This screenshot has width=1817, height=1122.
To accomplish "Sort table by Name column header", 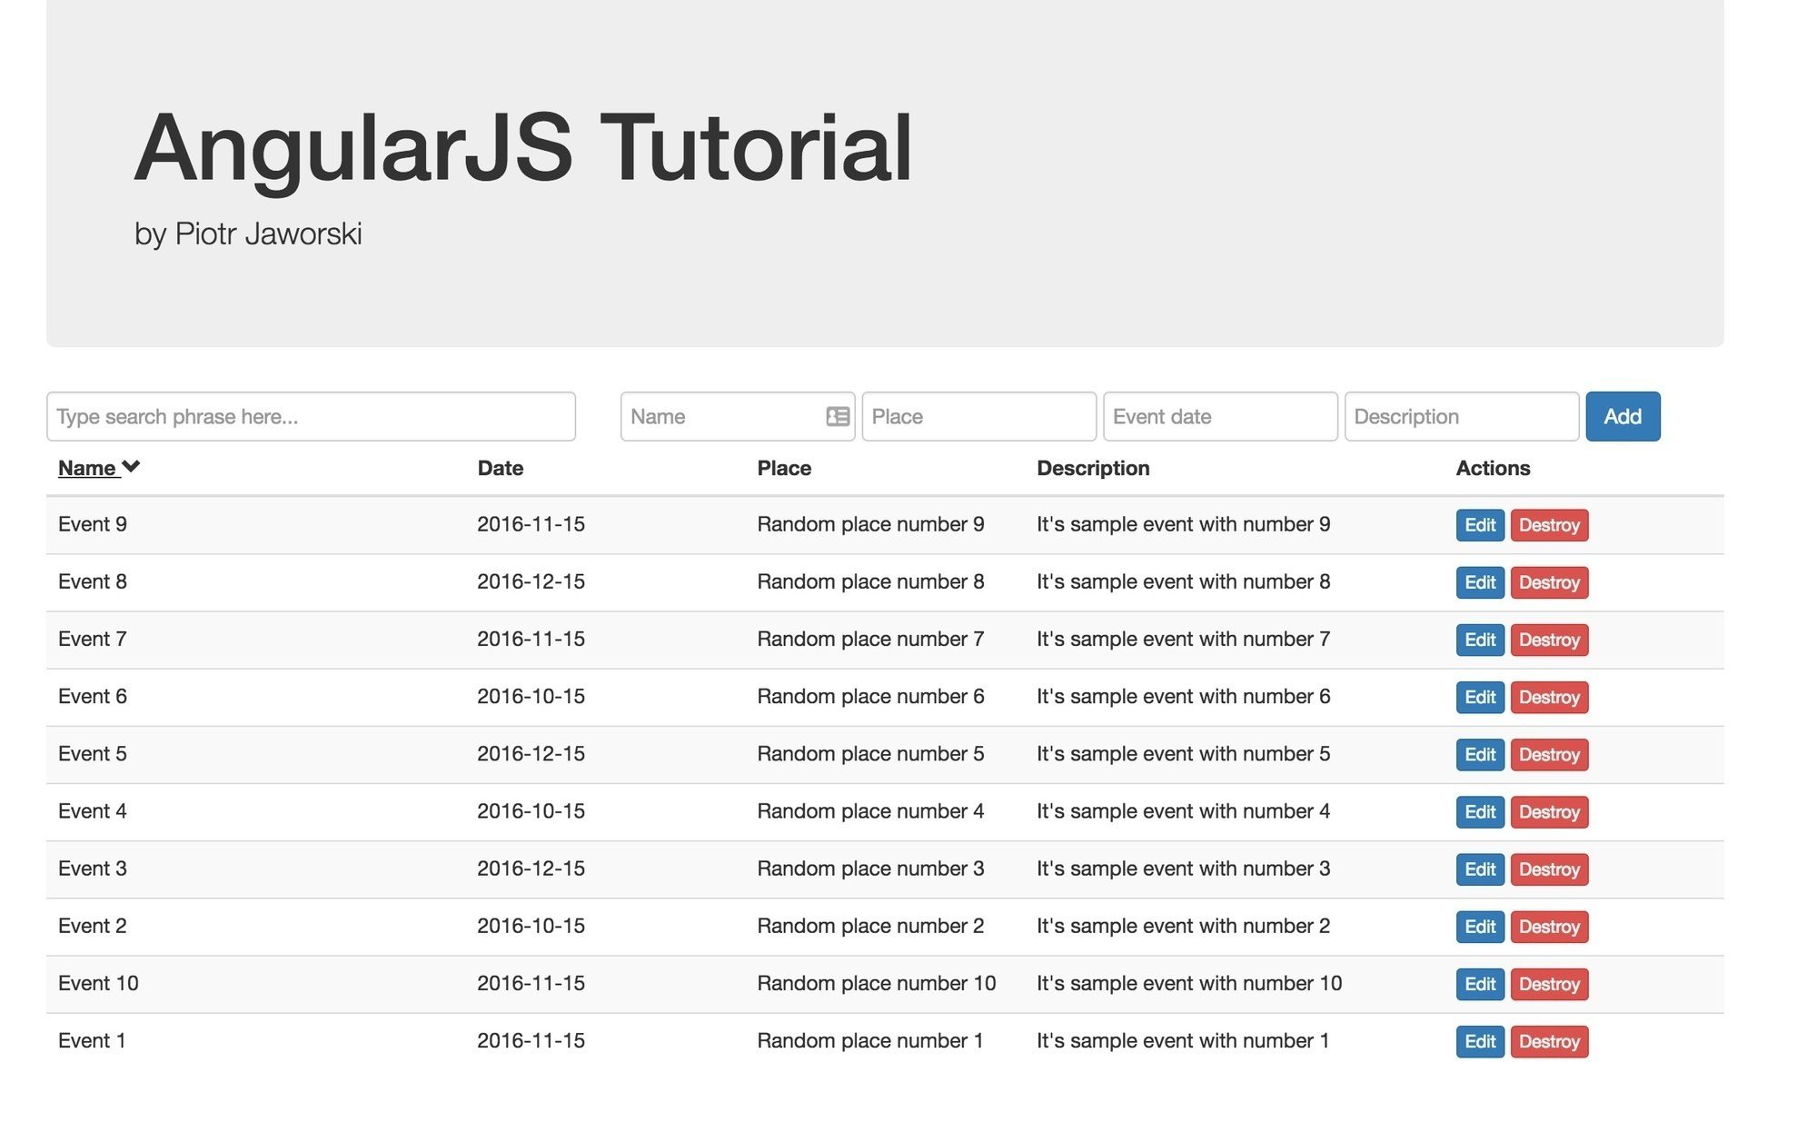I will [x=87, y=468].
